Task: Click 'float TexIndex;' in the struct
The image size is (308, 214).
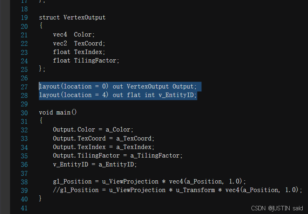Action: 79,52
